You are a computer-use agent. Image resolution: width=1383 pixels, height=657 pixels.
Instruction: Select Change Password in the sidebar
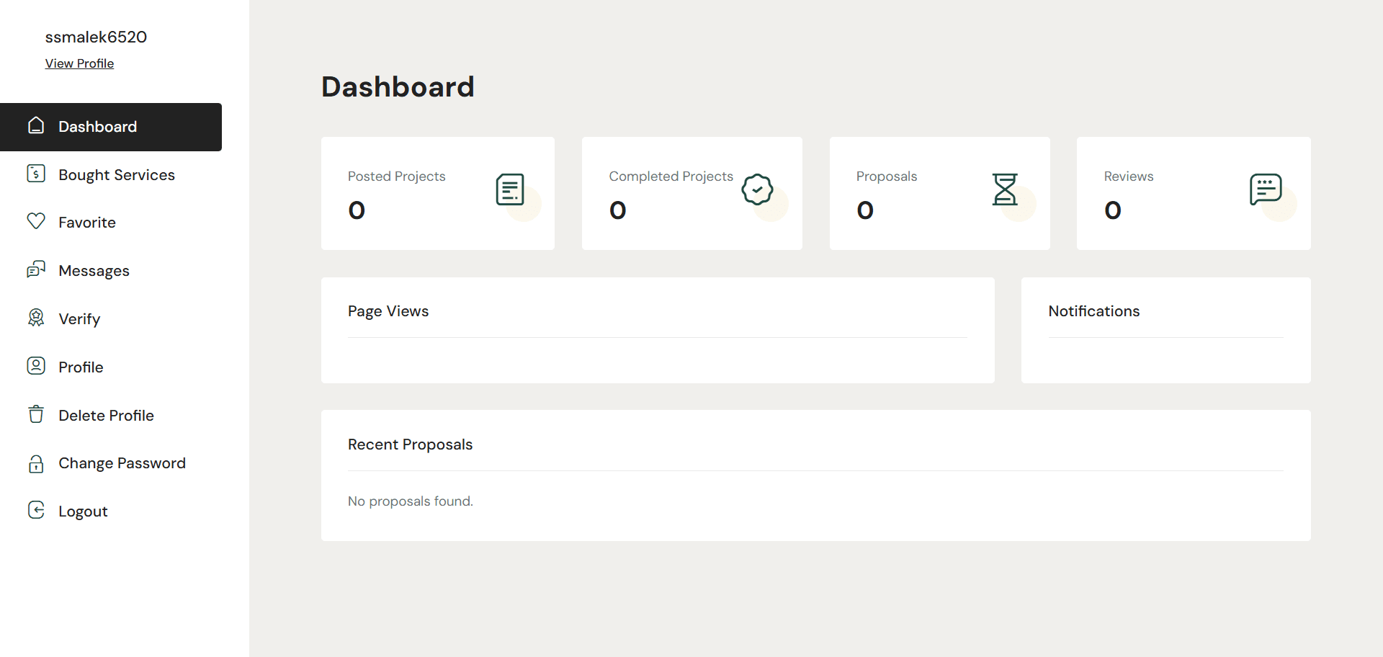tap(122, 463)
